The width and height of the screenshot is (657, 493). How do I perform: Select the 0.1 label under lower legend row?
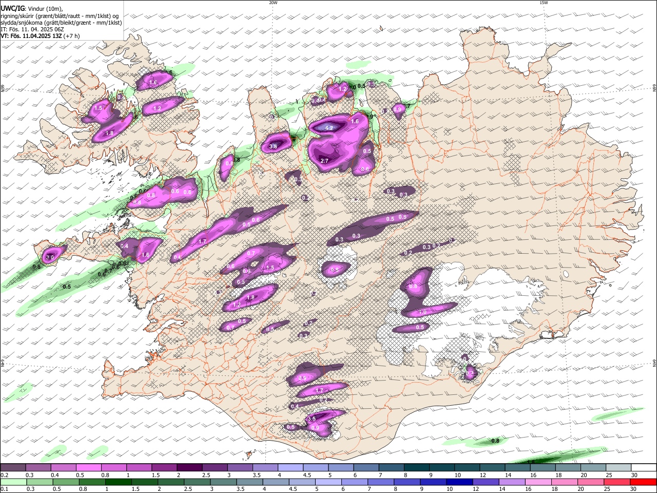4,489
